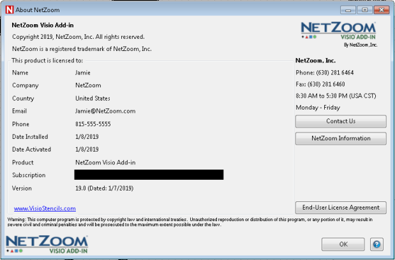Minimize the About NetZoom window

click(349, 9)
